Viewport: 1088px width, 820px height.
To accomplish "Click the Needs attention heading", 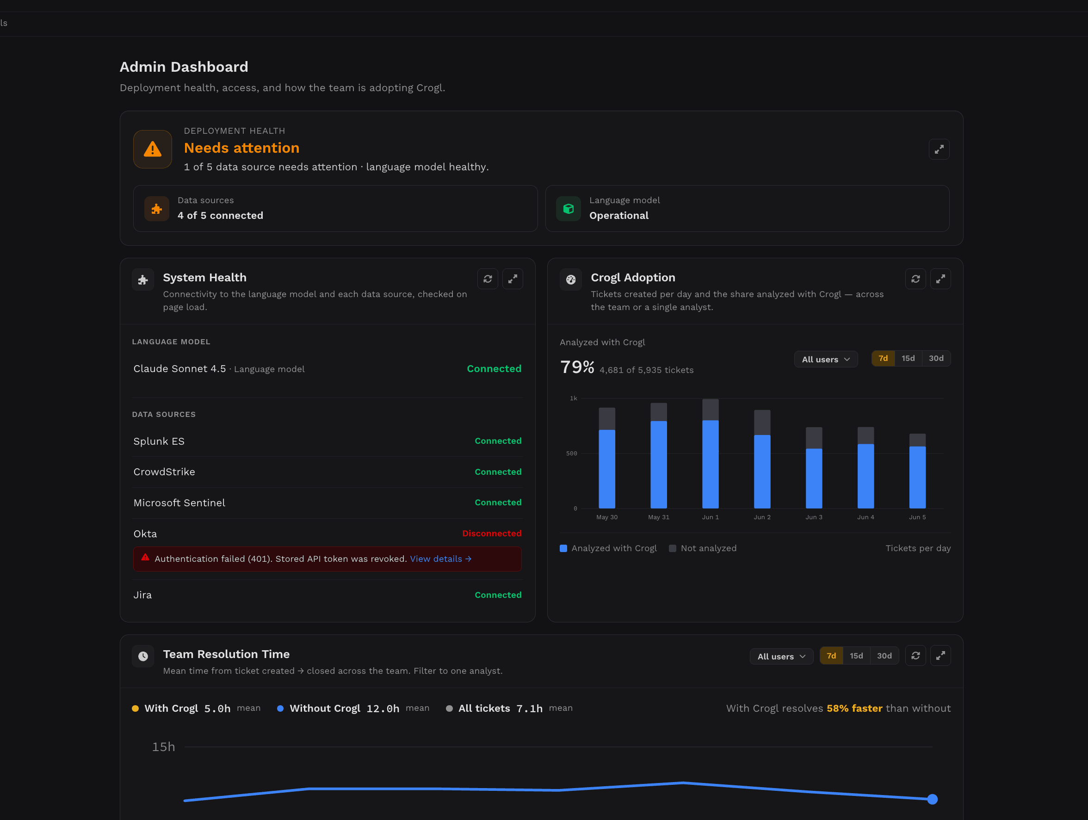I will (241, 148).
